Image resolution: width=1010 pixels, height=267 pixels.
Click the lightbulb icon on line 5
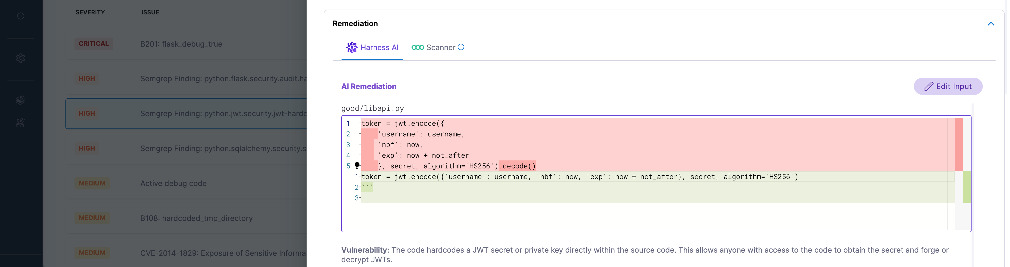(357, 165)
